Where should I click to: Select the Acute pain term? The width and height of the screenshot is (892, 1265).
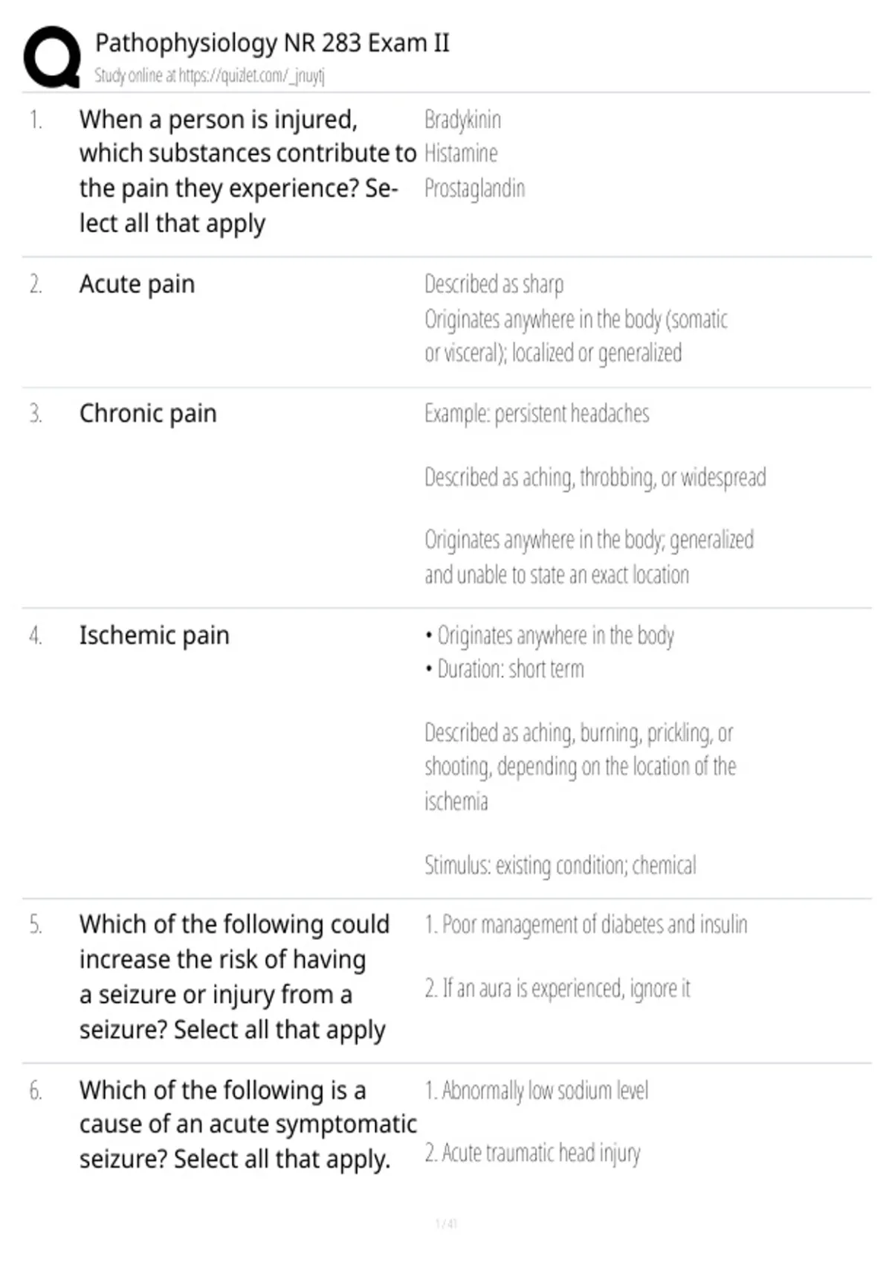point(137,284)
